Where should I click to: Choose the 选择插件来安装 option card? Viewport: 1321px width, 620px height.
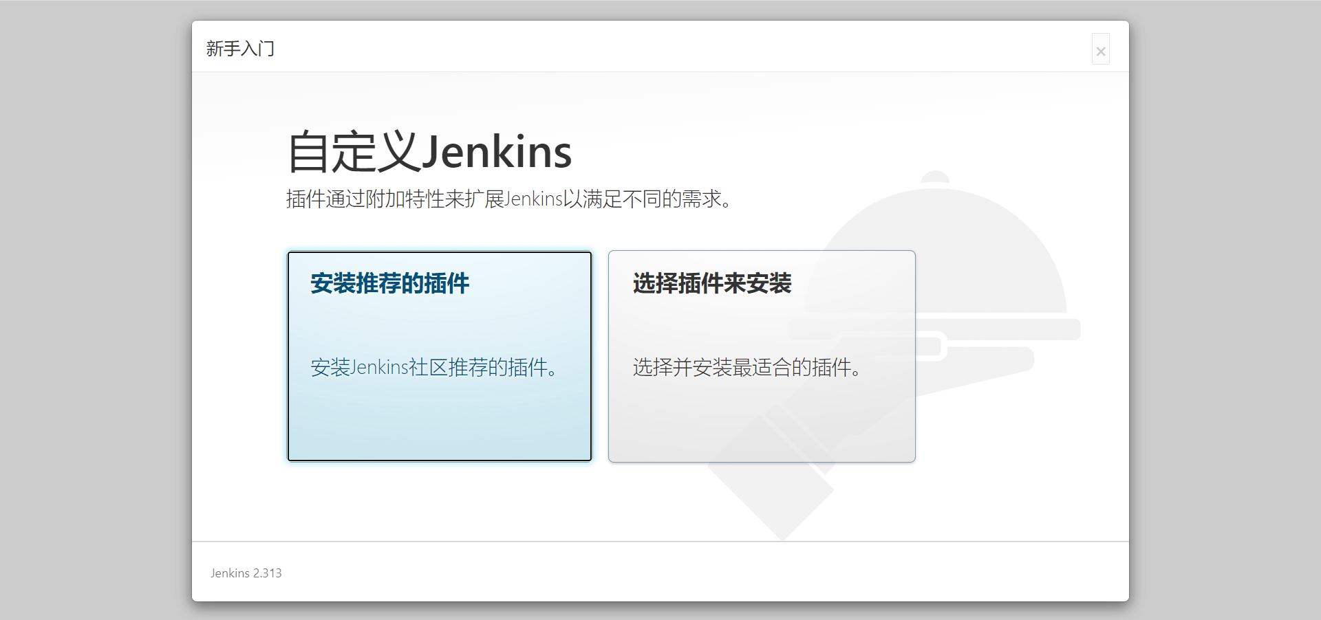coord(761,419)
